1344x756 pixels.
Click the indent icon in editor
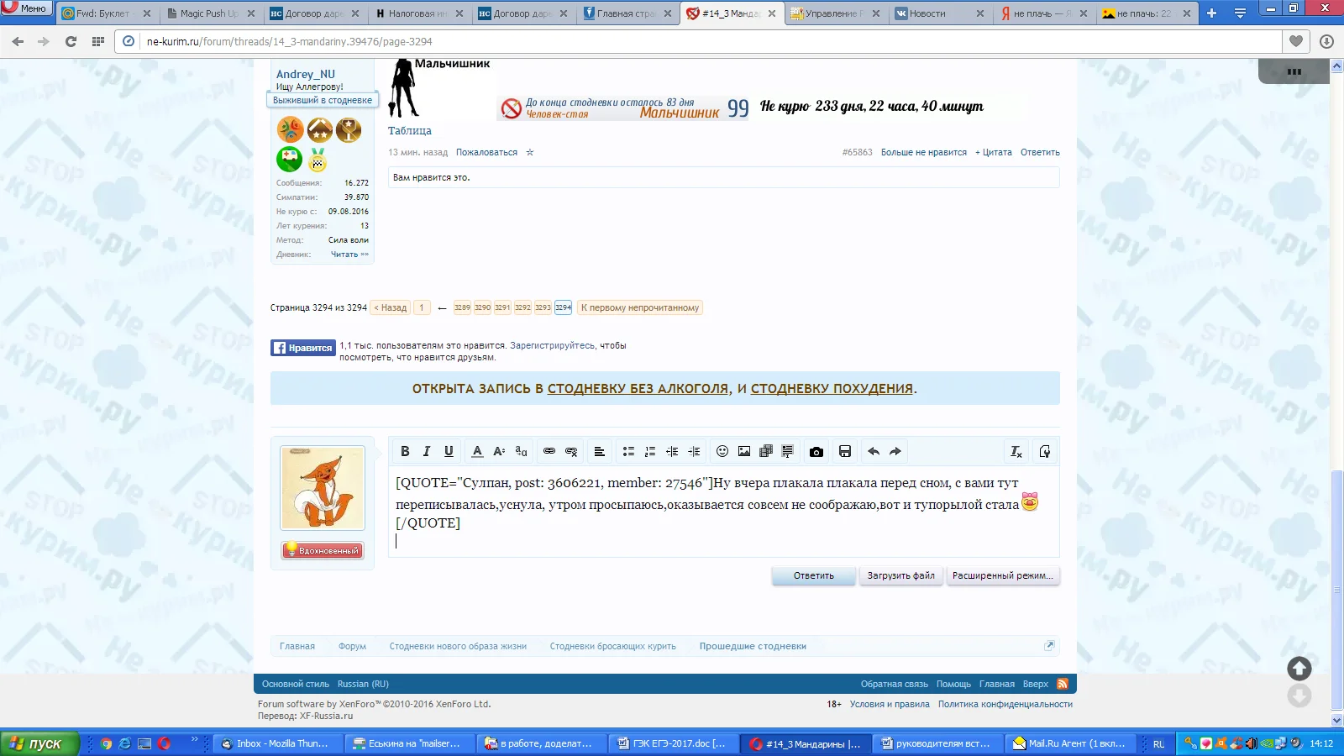point(694,451)
